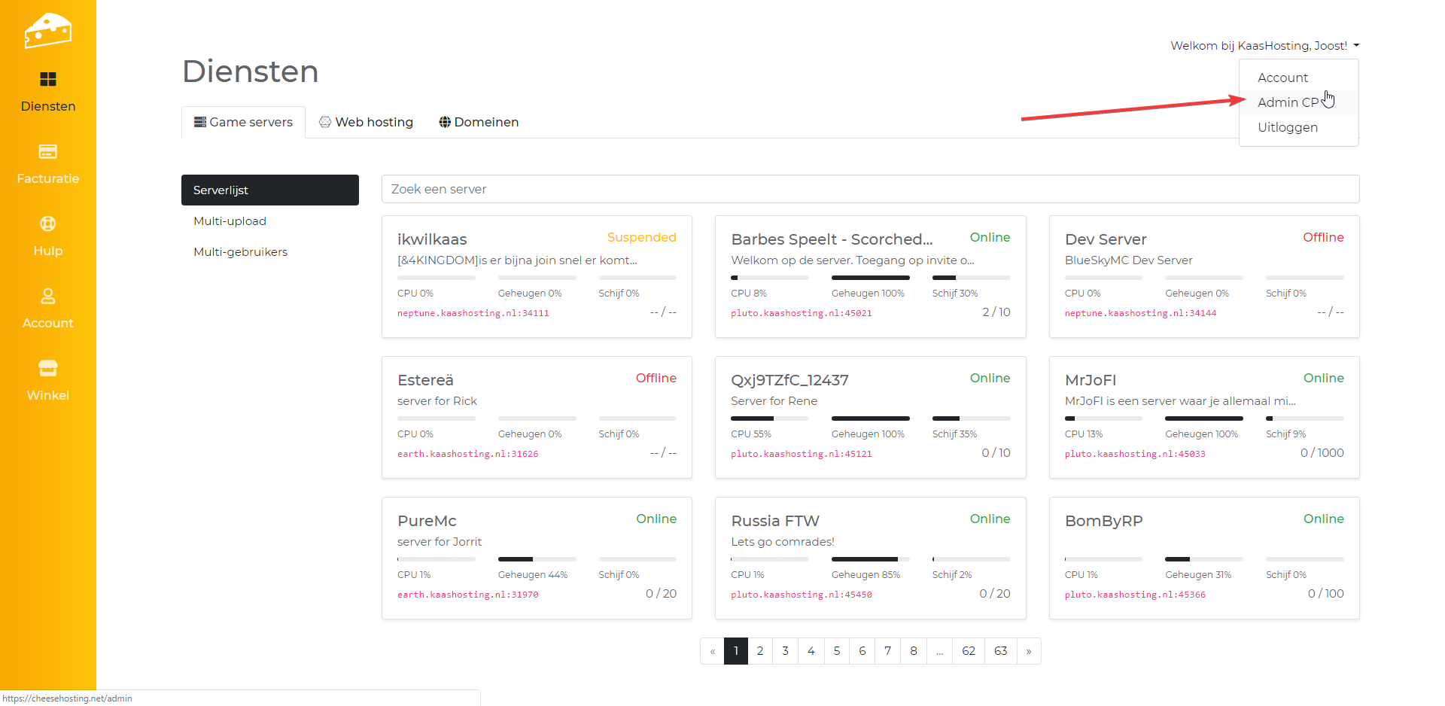Viewport: 1445px width, 706px height.
Task: Click the Geheugen bar of Russia FTW
Action: [x=870, y=559]
